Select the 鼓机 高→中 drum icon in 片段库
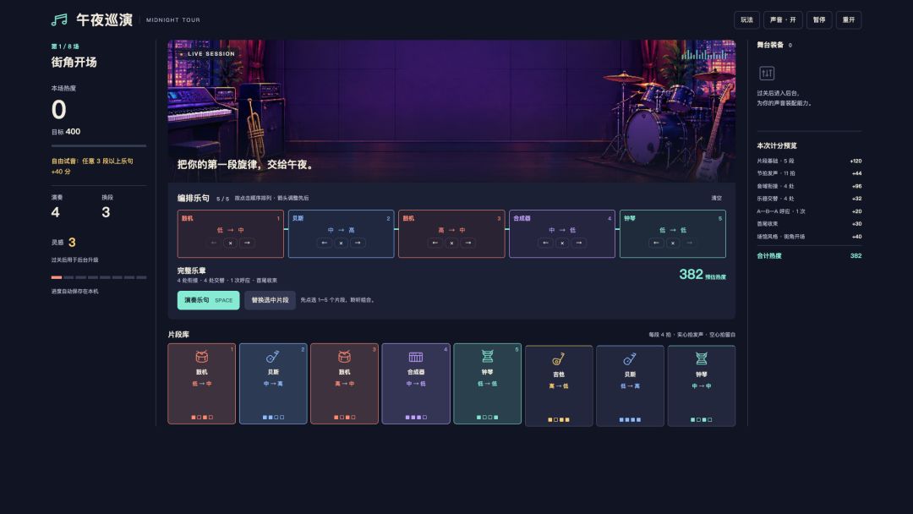This screenshot has width=913, height=514. click(x=344, y=356)
